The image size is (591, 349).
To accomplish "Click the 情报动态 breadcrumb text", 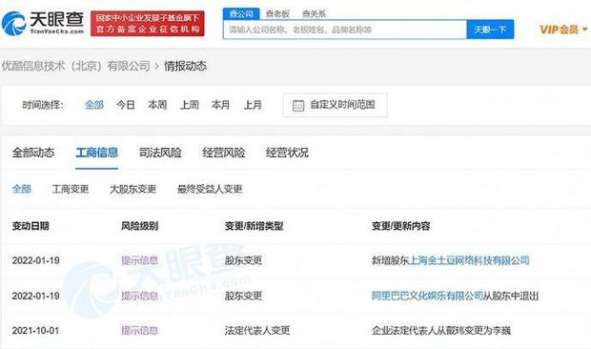I will 186,66.
